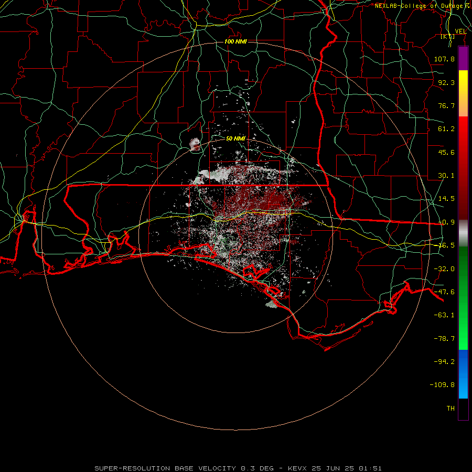Click the VEL legend title
Image resolution: width=472 pixels, height=472 pixels.
461,31
